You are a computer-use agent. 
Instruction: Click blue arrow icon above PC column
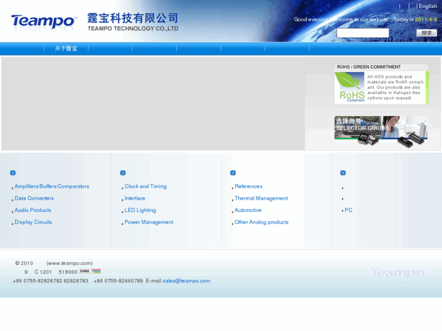click(x=343, y=172)
